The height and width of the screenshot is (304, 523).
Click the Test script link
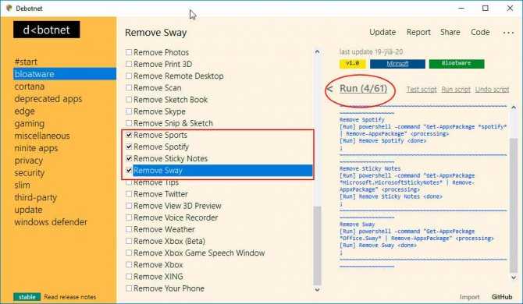[x=422, y=89]
